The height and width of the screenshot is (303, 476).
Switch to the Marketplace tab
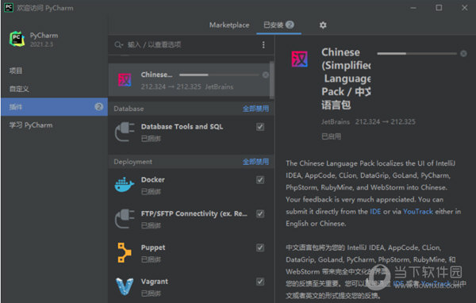tap(229, 25)
